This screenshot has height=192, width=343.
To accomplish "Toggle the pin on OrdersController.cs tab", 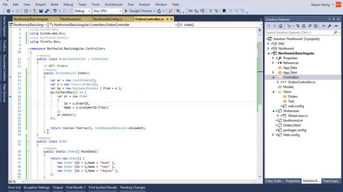I will pos(167,19).
